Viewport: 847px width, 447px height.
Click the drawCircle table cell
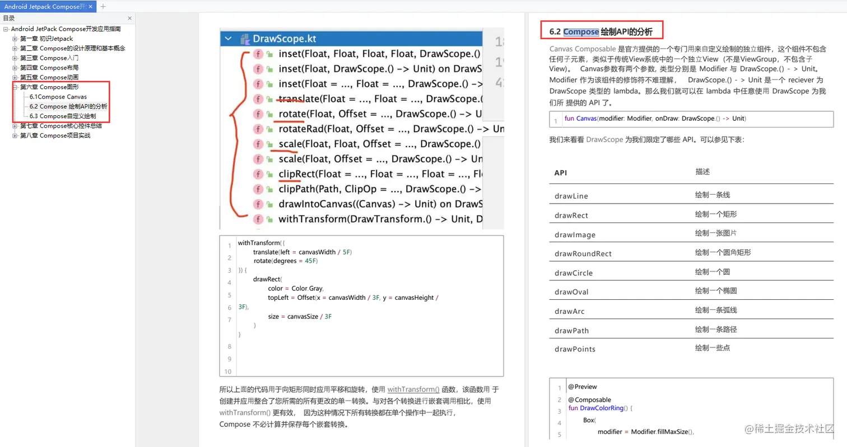tap(573, 273)
